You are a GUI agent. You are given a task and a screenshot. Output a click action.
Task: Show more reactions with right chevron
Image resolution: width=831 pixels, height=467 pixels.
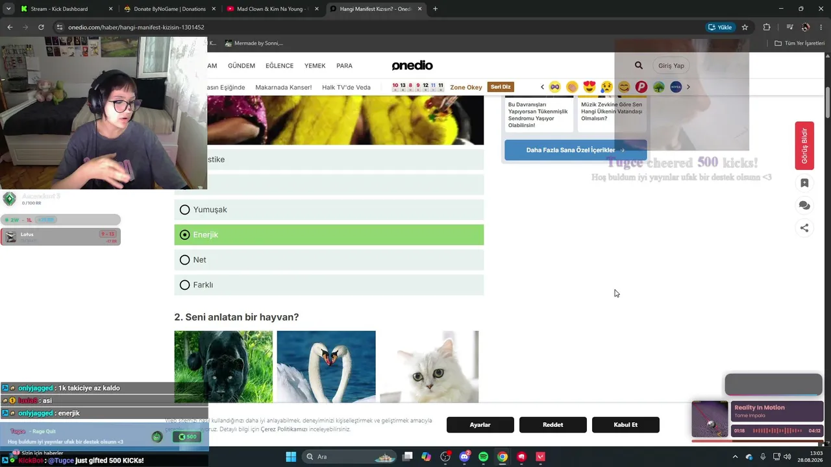(688, 87)
